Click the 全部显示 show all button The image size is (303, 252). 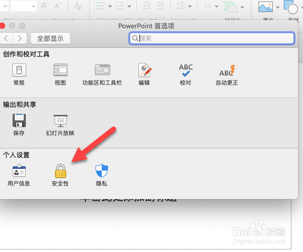(50, 38)
